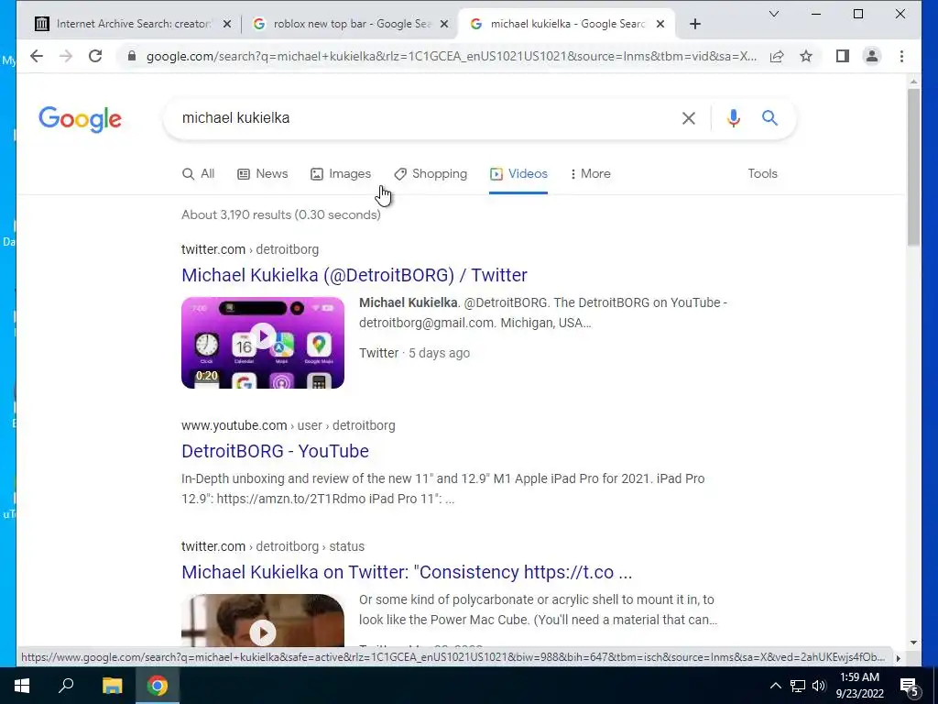Viewport: 938px width, 704px height.
Task: Switch to Shopping results
Action: (x=431, y=173)
